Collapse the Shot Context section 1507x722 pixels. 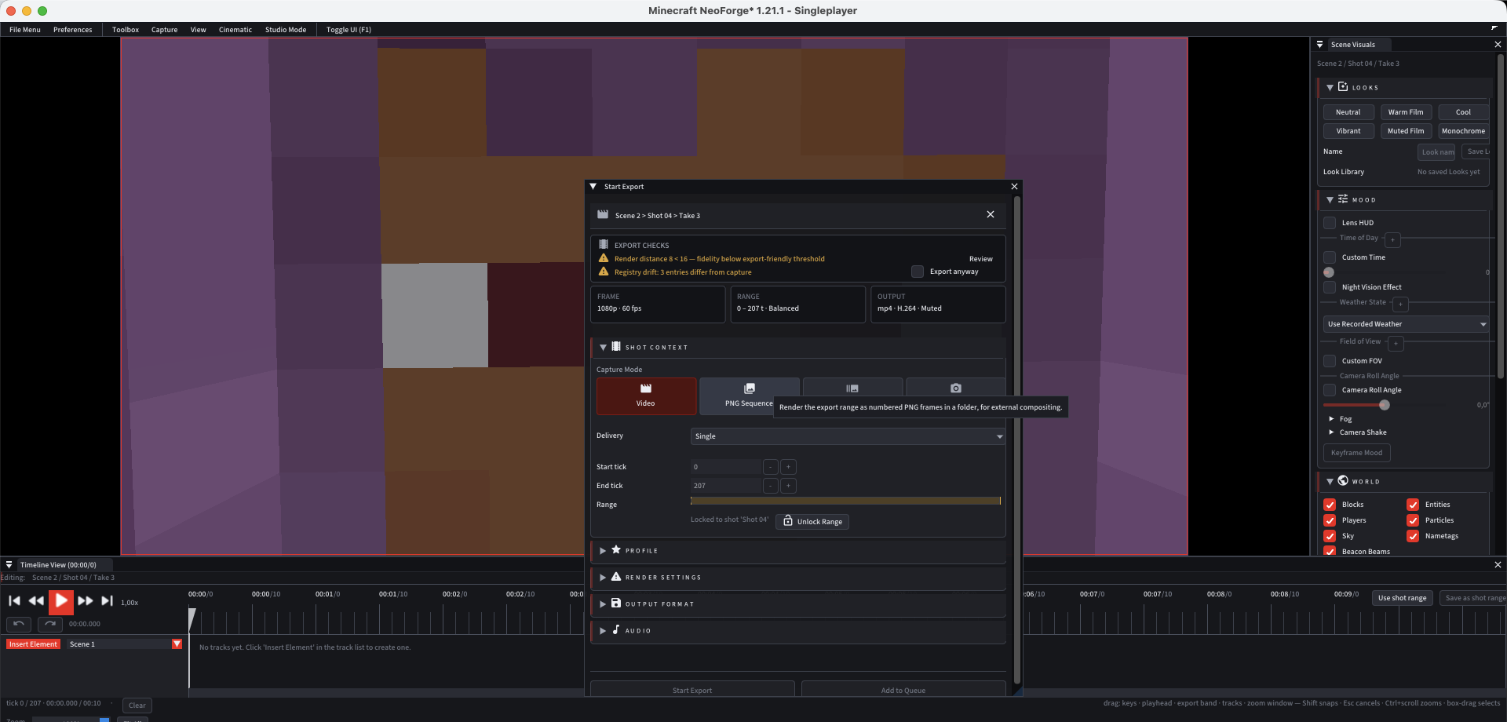[603, 347]
